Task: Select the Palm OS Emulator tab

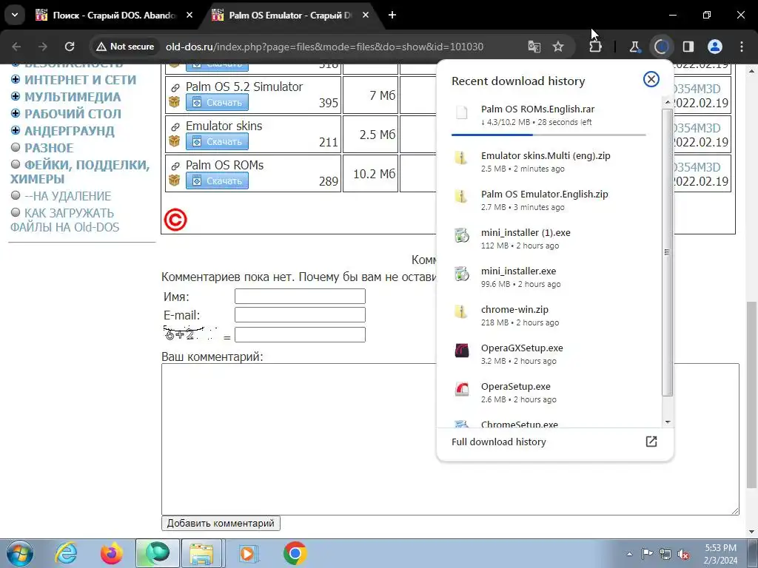Action: 290,16
